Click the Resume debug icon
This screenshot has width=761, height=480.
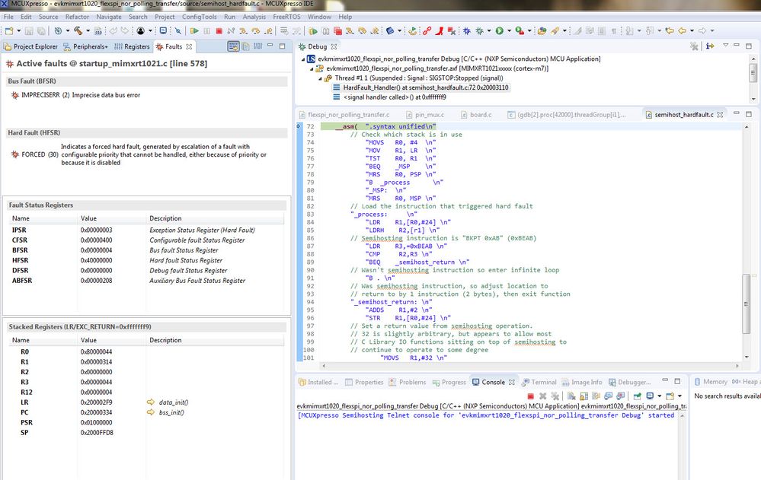193,30
